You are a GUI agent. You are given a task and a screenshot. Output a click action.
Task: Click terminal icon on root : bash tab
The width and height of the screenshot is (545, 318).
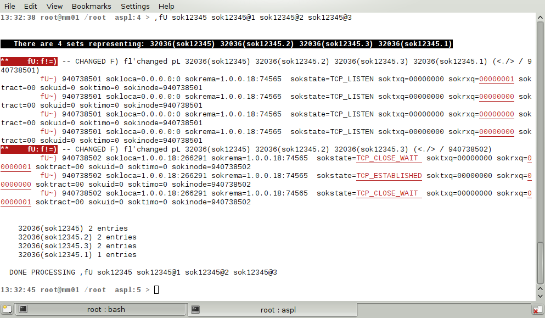(x=23, y=310)
